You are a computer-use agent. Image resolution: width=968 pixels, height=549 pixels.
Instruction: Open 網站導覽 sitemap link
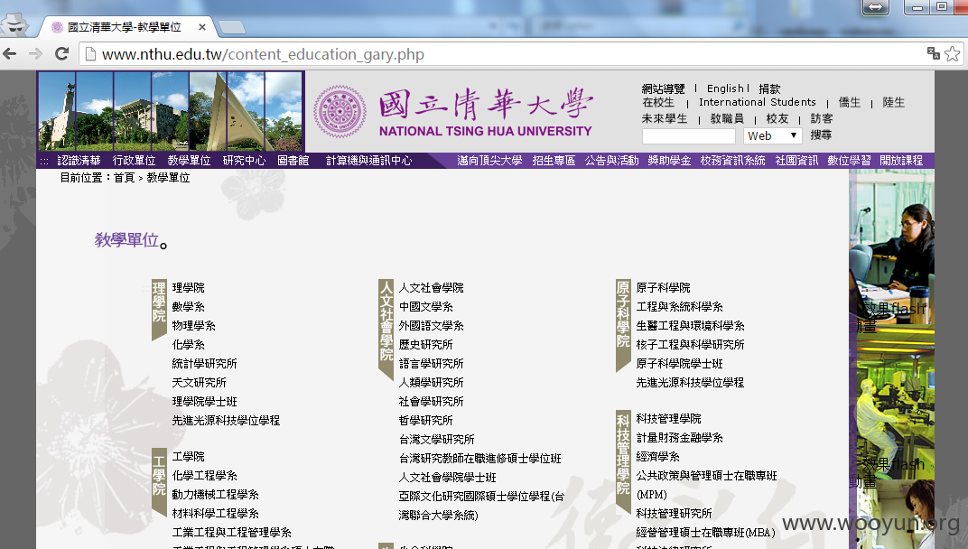[663, 88]
